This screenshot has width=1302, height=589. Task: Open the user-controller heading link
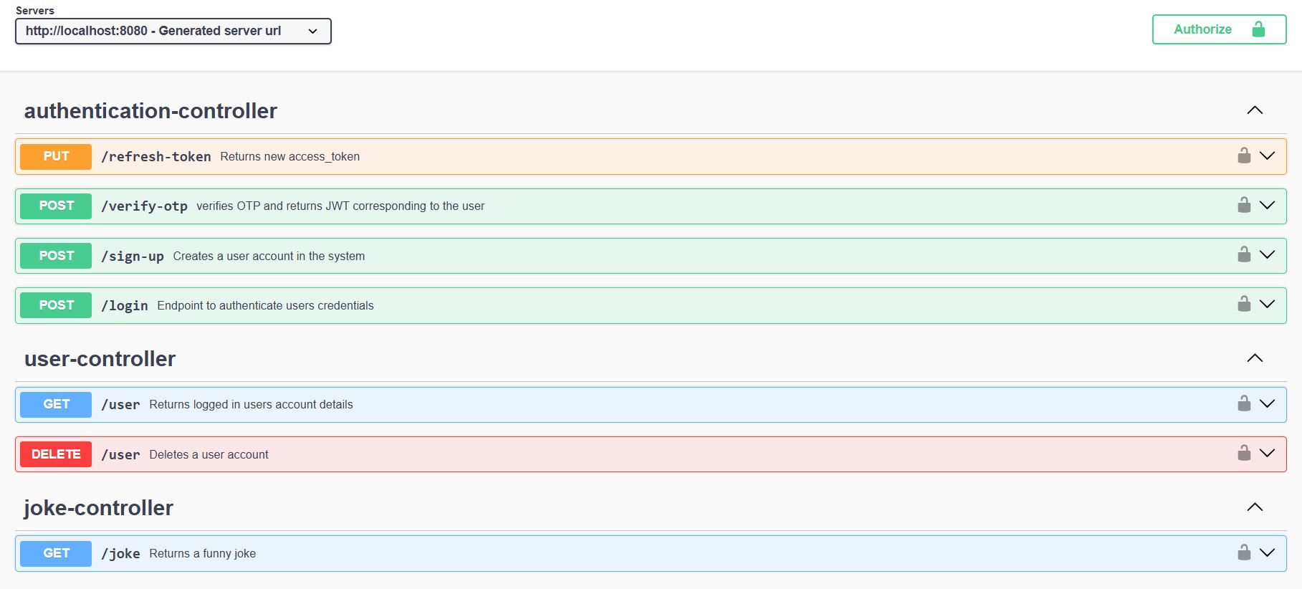click(100, 359)
